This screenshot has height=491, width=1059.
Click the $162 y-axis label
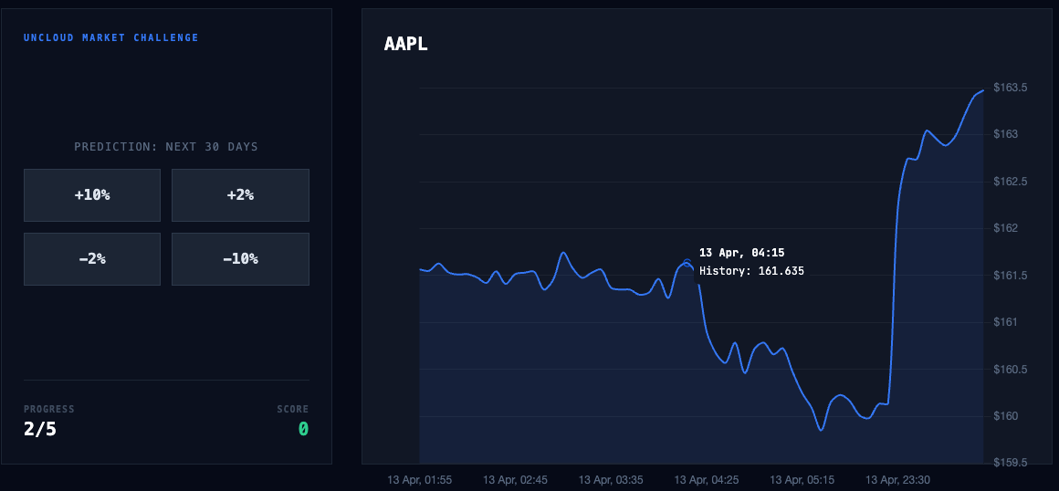[1006, 228]
